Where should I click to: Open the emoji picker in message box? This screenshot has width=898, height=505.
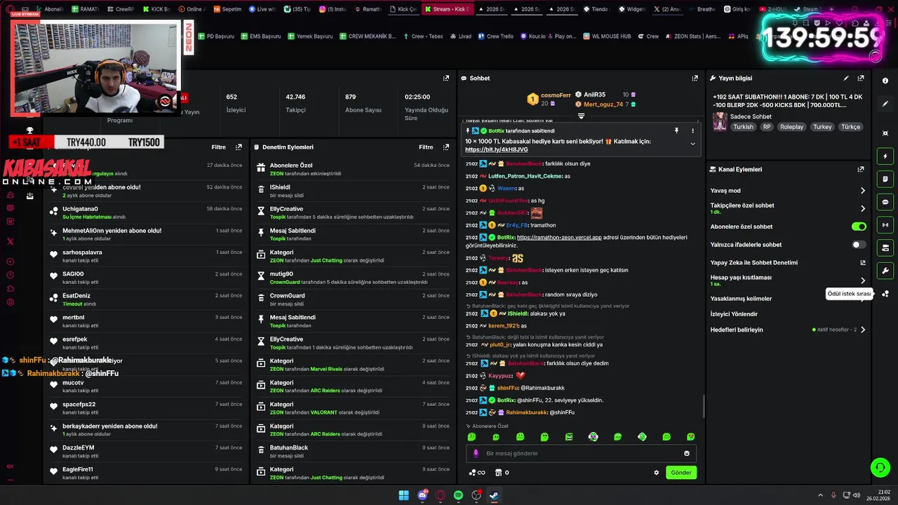coord(687,453)
